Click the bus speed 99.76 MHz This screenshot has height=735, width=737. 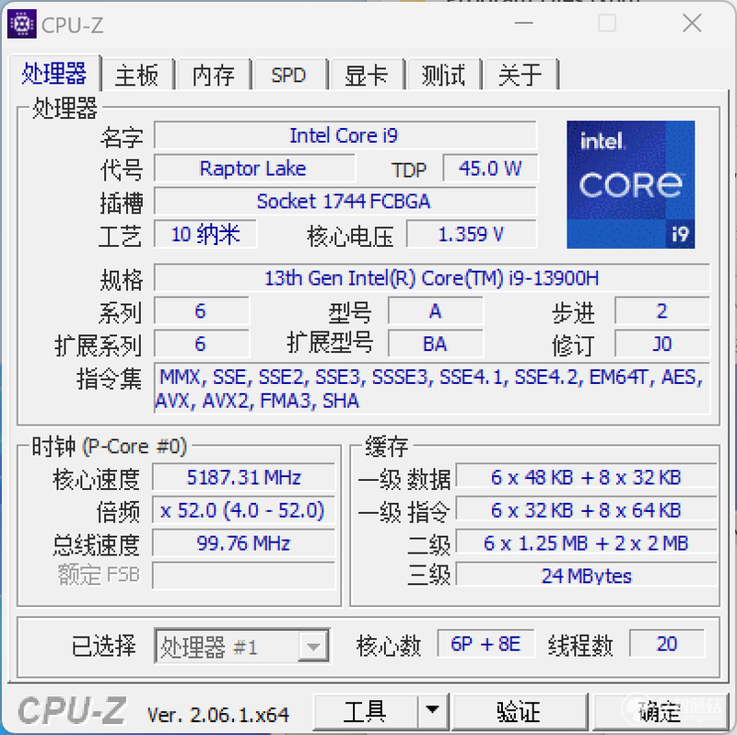243,543
